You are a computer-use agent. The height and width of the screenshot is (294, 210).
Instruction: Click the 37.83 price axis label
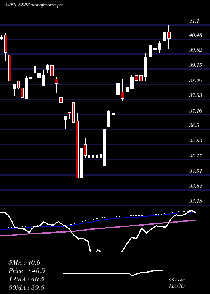pyautogui.click(x=196, y=95)
